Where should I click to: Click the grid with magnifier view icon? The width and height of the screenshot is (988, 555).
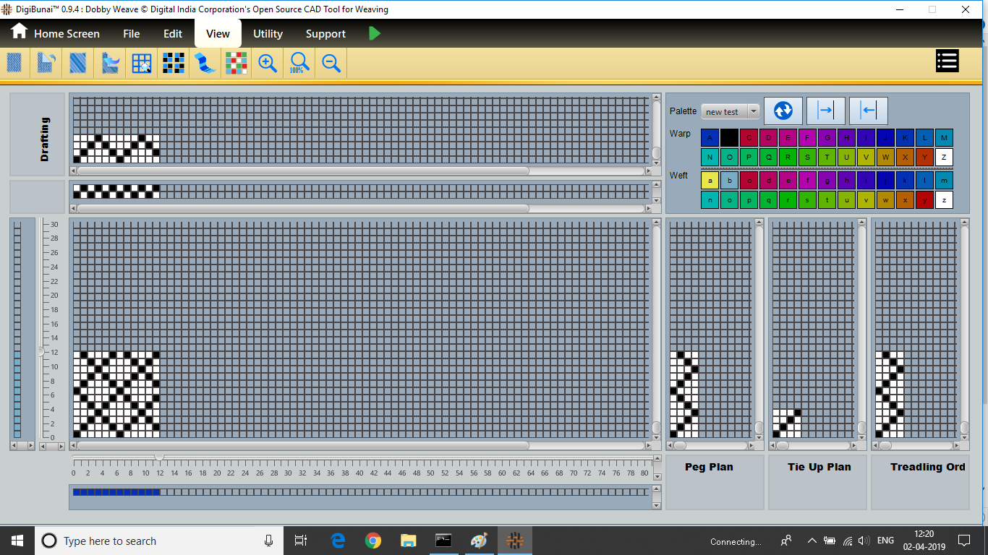pos(142,64)
